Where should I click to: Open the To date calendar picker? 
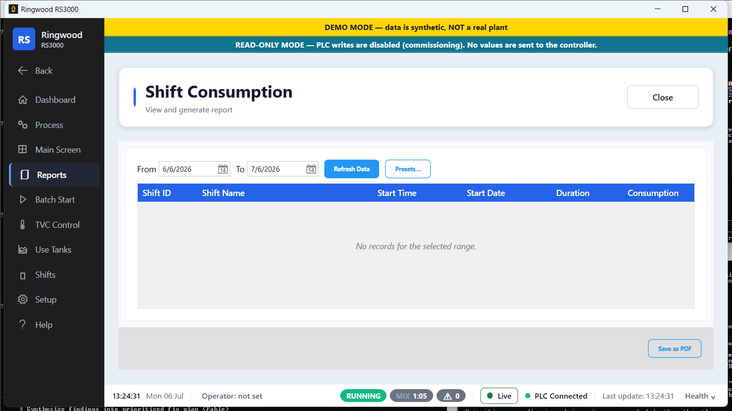(311, 169)
